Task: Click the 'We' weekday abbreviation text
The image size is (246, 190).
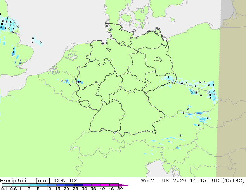Action: [144, 181]
